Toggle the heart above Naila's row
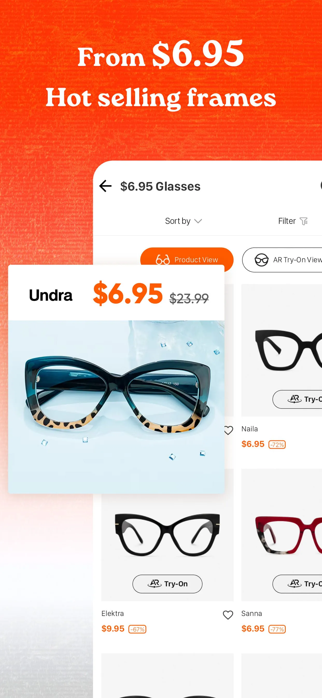 pyautogui.click(x=229, y=430)
